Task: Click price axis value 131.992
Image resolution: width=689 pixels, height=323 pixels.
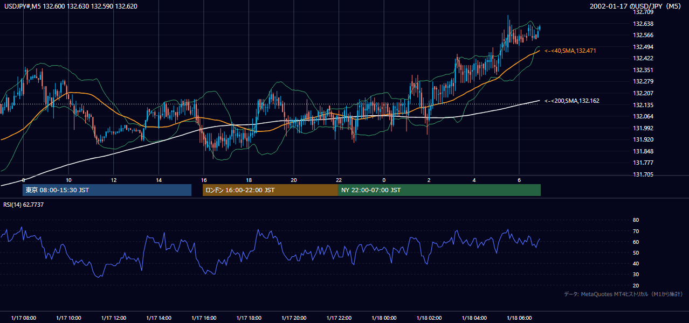Action: [643, 128]
